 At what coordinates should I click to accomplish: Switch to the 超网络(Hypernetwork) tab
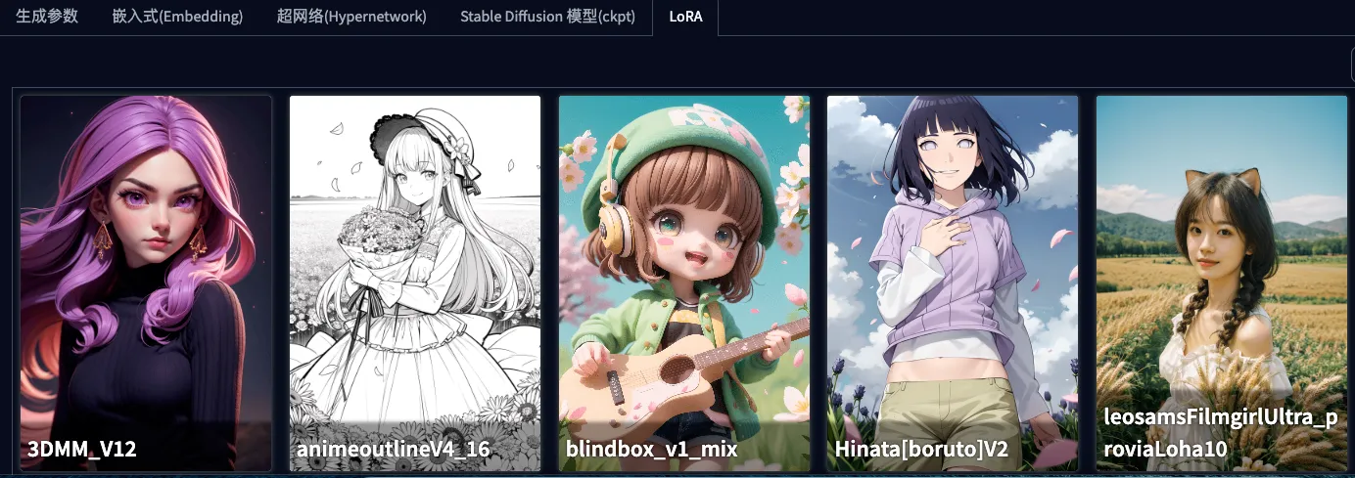pyautogui.click(x=351, y=17)
